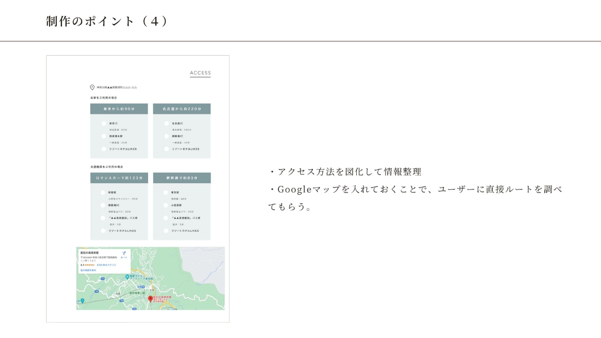Viewport: 601px width, 338px height.
Task: Click the 新幹線で約83分 card header
Action: point(182,178)
